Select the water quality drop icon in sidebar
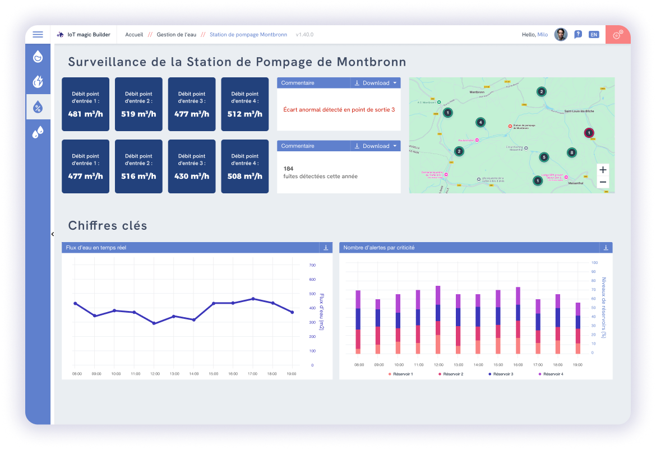 [x=38, y=58]
